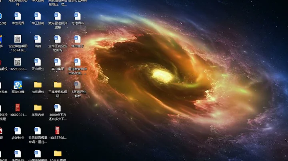
Task: Open the 三季度机构调研 folder
Action: point(58,85)
